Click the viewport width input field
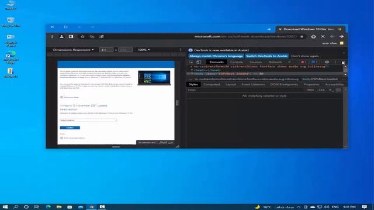The height and width of the screenshot is (210, 374). pos(106,50)
